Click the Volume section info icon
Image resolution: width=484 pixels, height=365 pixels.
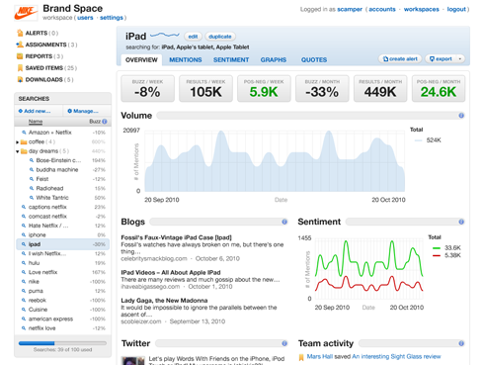point(461,116)
